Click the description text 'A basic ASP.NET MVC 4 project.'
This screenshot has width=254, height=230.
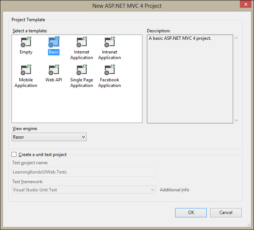180,38
